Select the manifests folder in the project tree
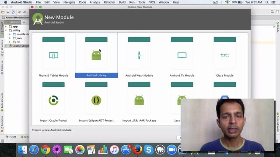 point(21,34)
